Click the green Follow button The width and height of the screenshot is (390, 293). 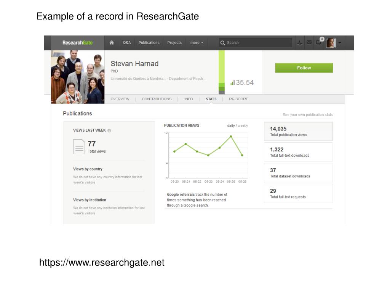coord(304,68)
